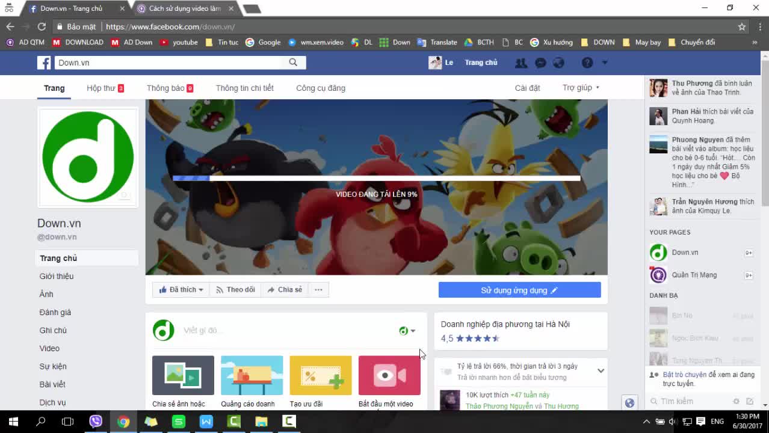The width and height of the screenshot is (769, 433).
Task: Close the Down.vn - Trang chủ browser tab
Action: pyautogui.click(x=123, y=8)
